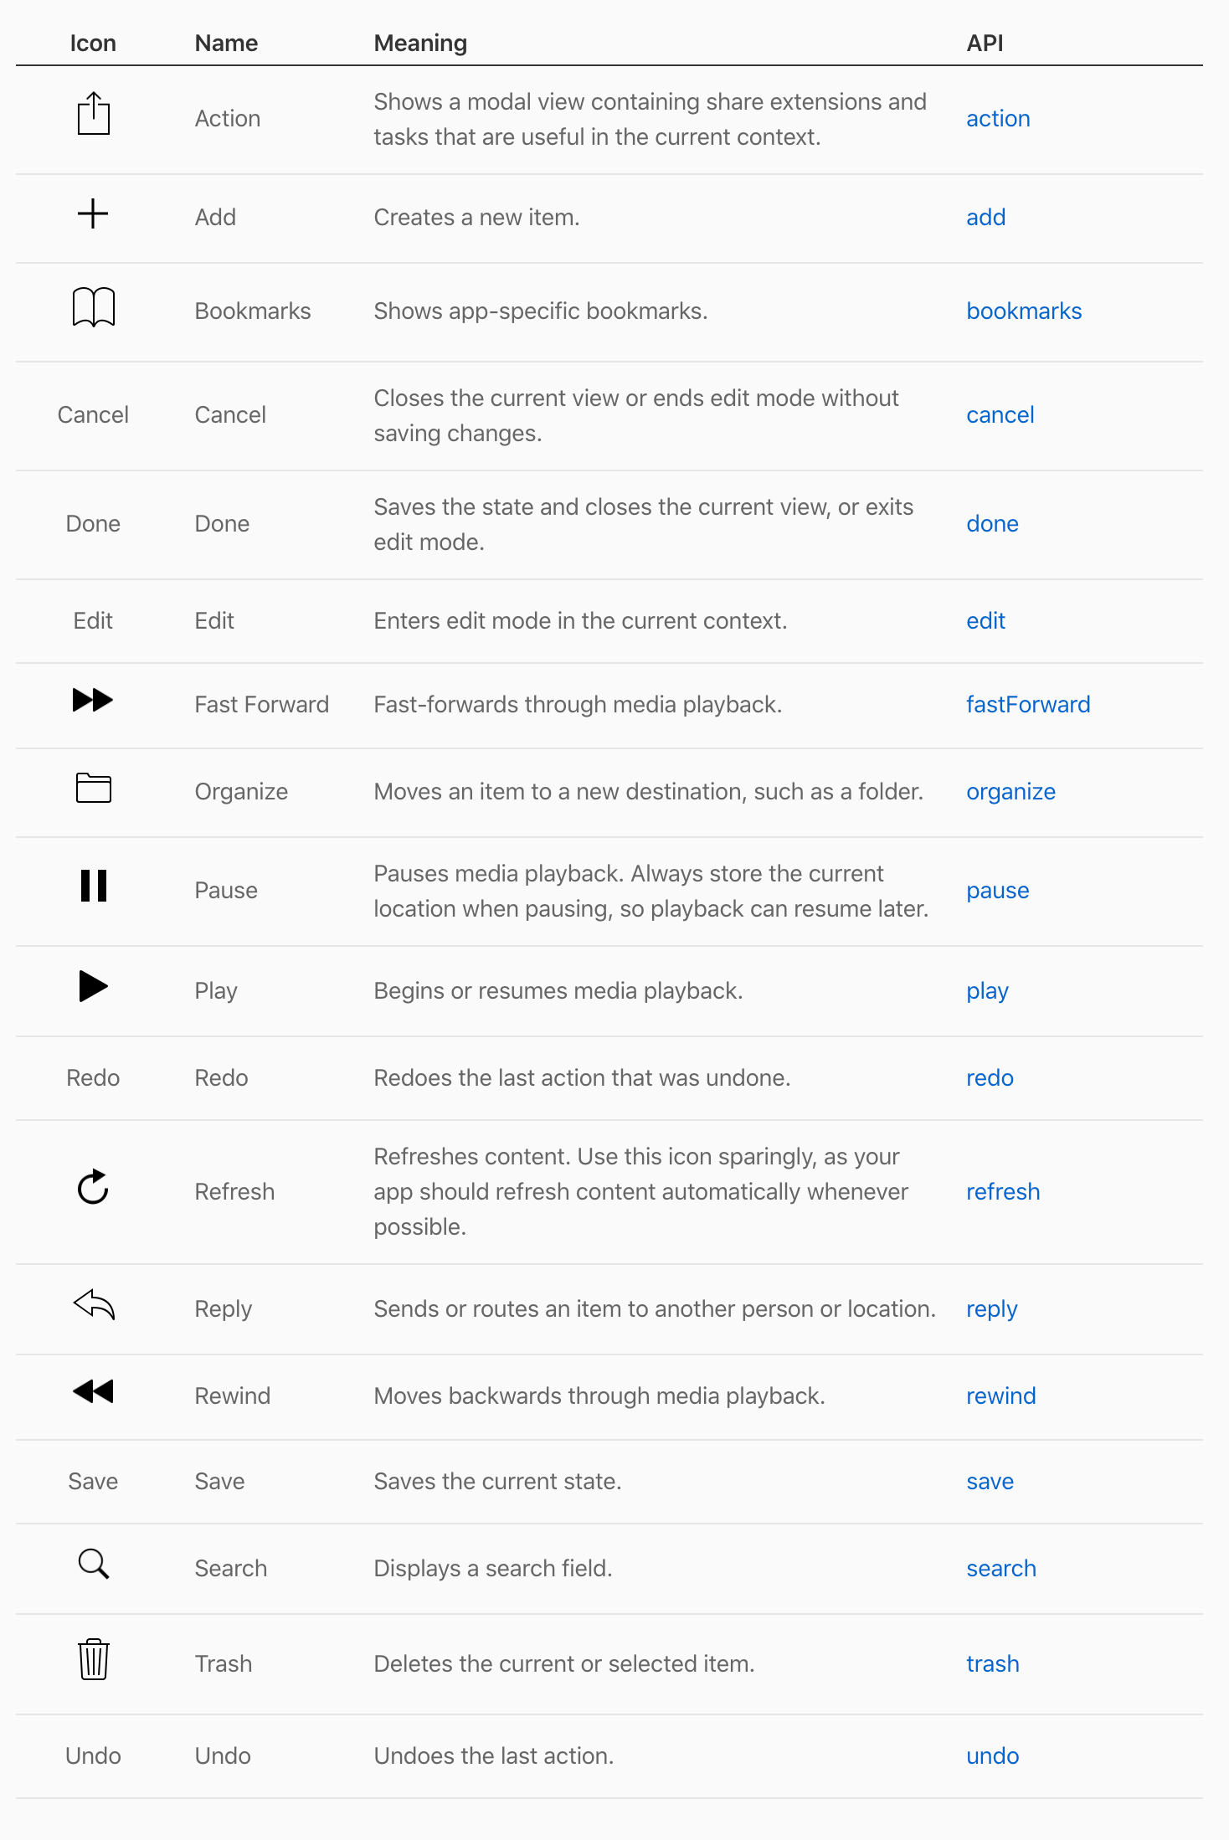Open the organize API link

1010,791
